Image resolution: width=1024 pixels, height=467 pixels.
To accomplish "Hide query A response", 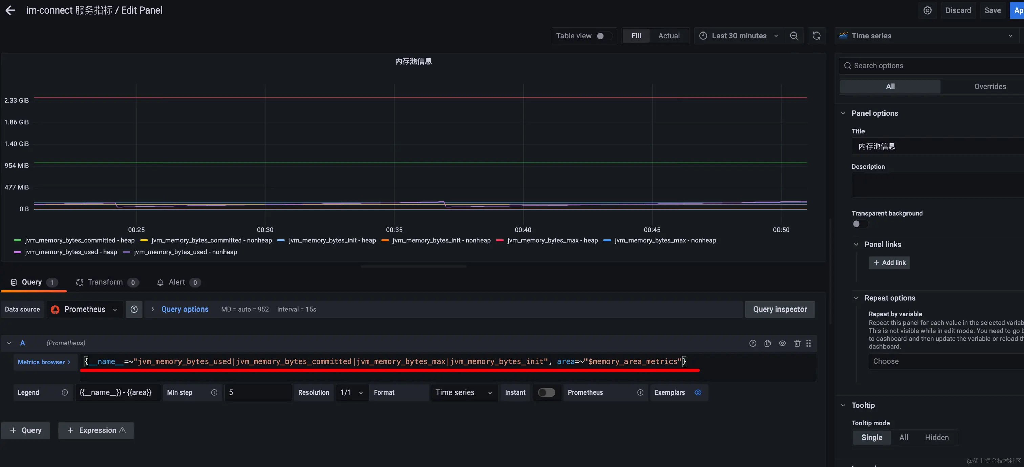I will 782,343.
